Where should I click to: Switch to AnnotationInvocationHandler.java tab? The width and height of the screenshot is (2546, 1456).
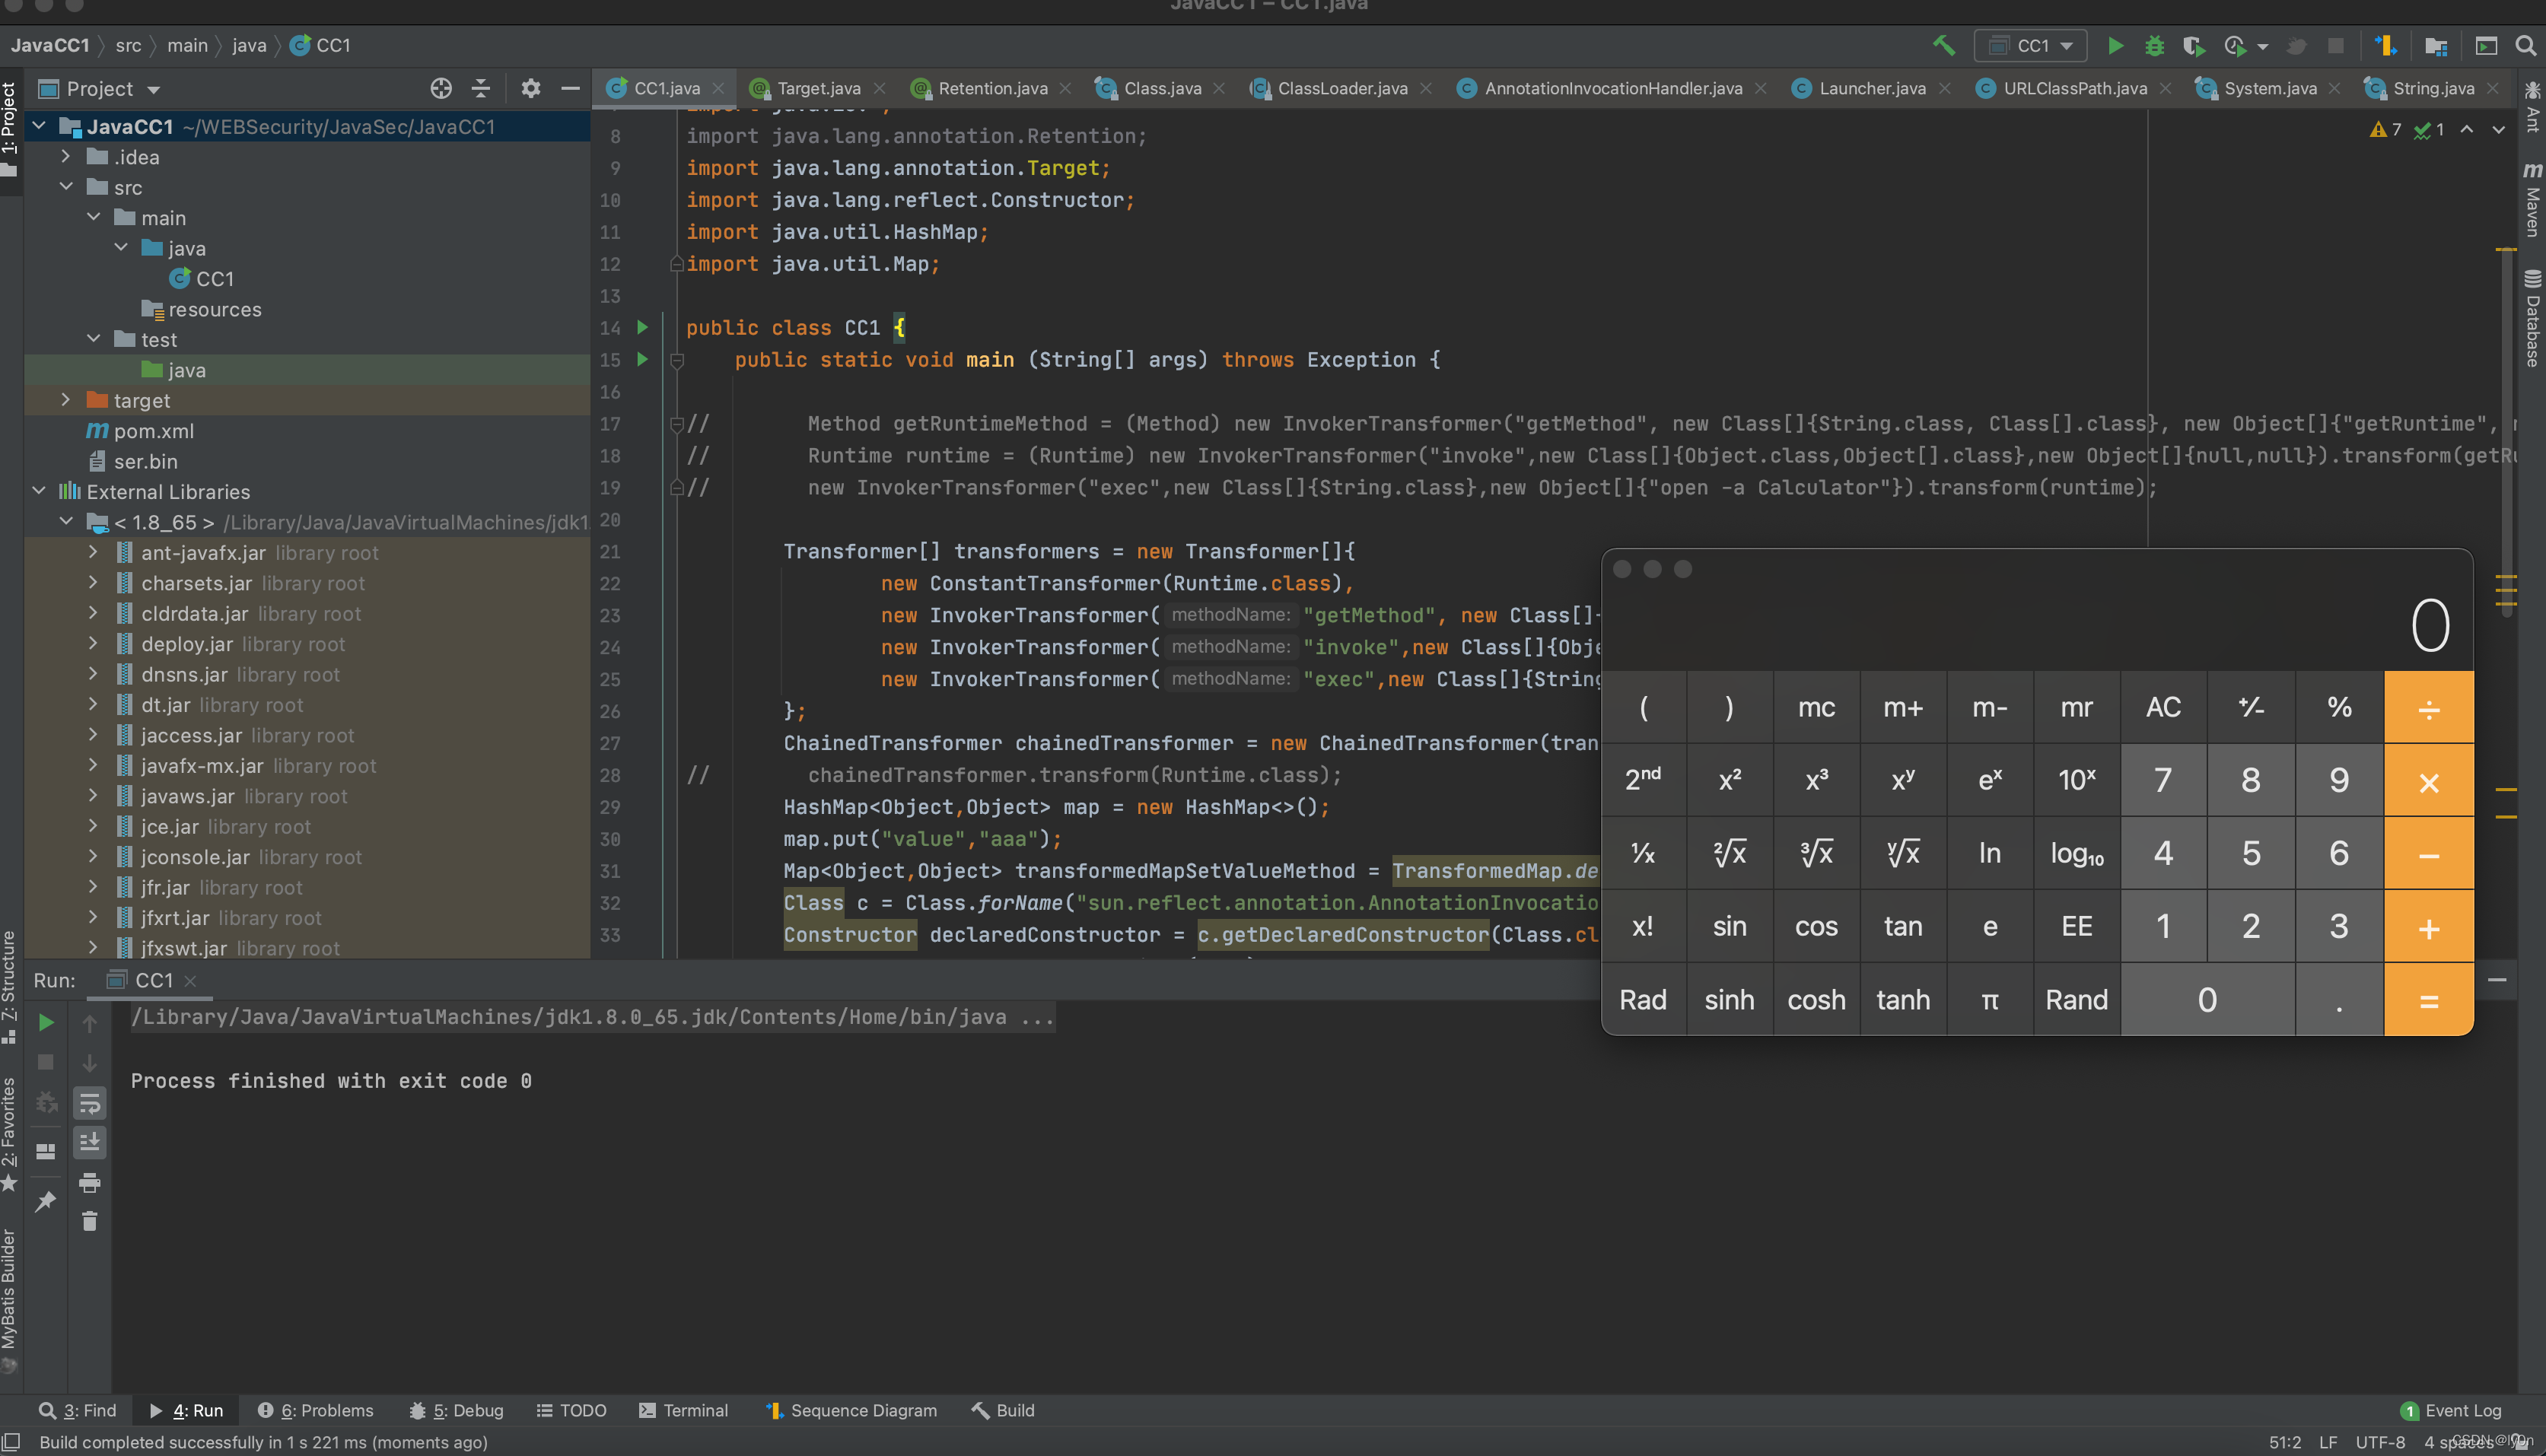coord(1612,88)
